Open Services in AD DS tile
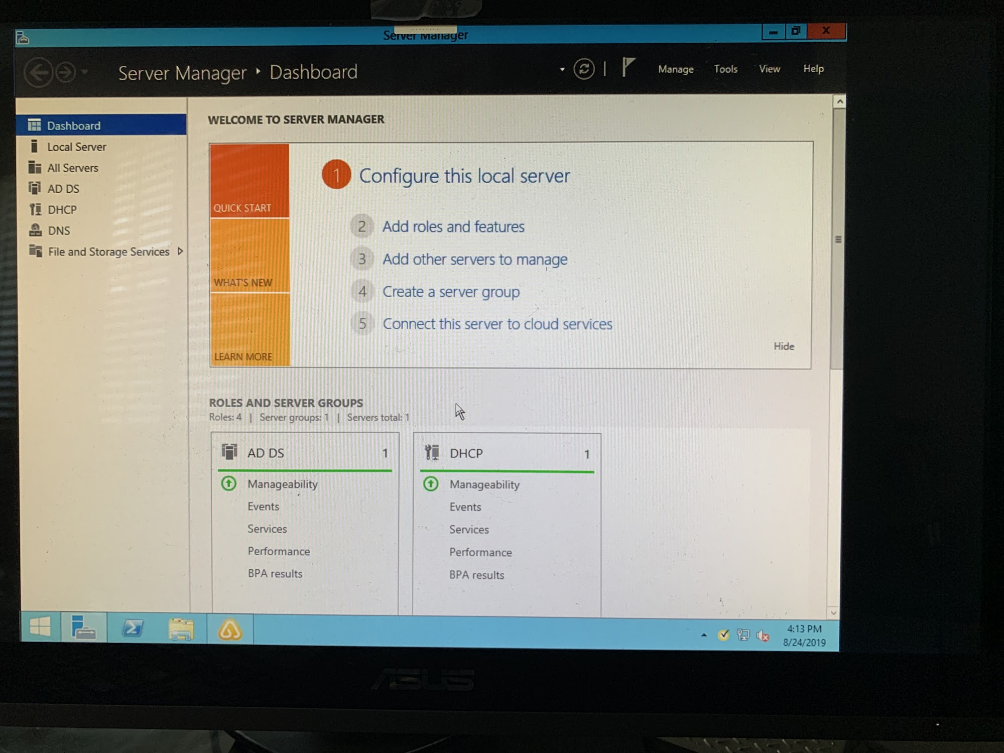 (x=267, y=529)
